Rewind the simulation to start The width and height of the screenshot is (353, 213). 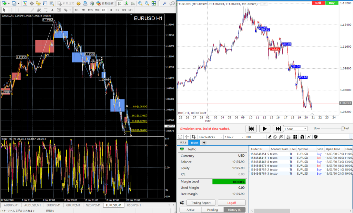coord(251,129)
